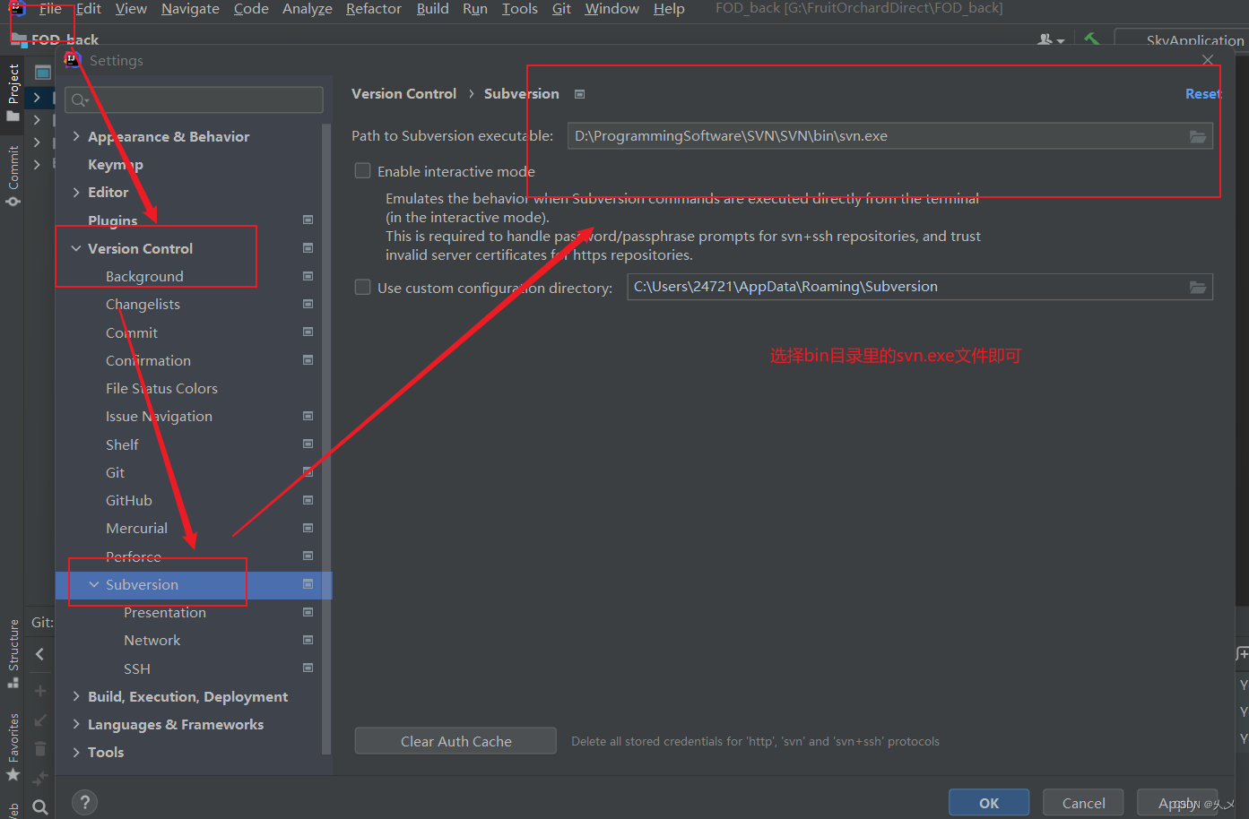Click the plus icon in the left toolbar
This screenshot has height=819, width=1249.
pos(39,691)
